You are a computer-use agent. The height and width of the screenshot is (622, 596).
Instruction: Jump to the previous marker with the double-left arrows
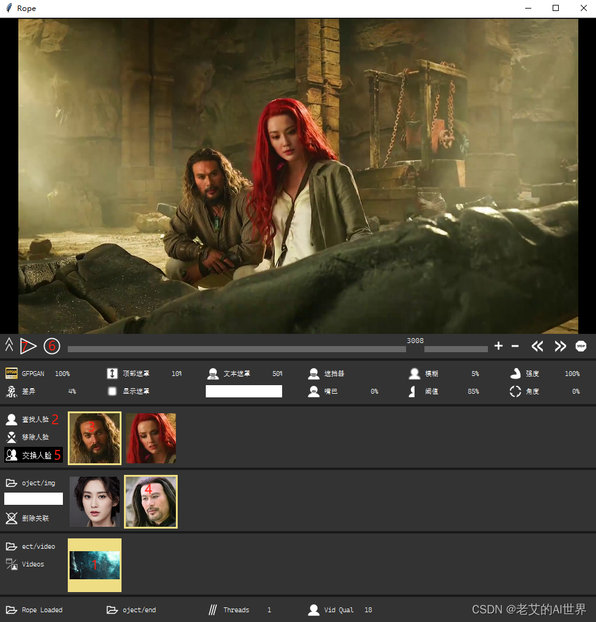pos(537,346)
